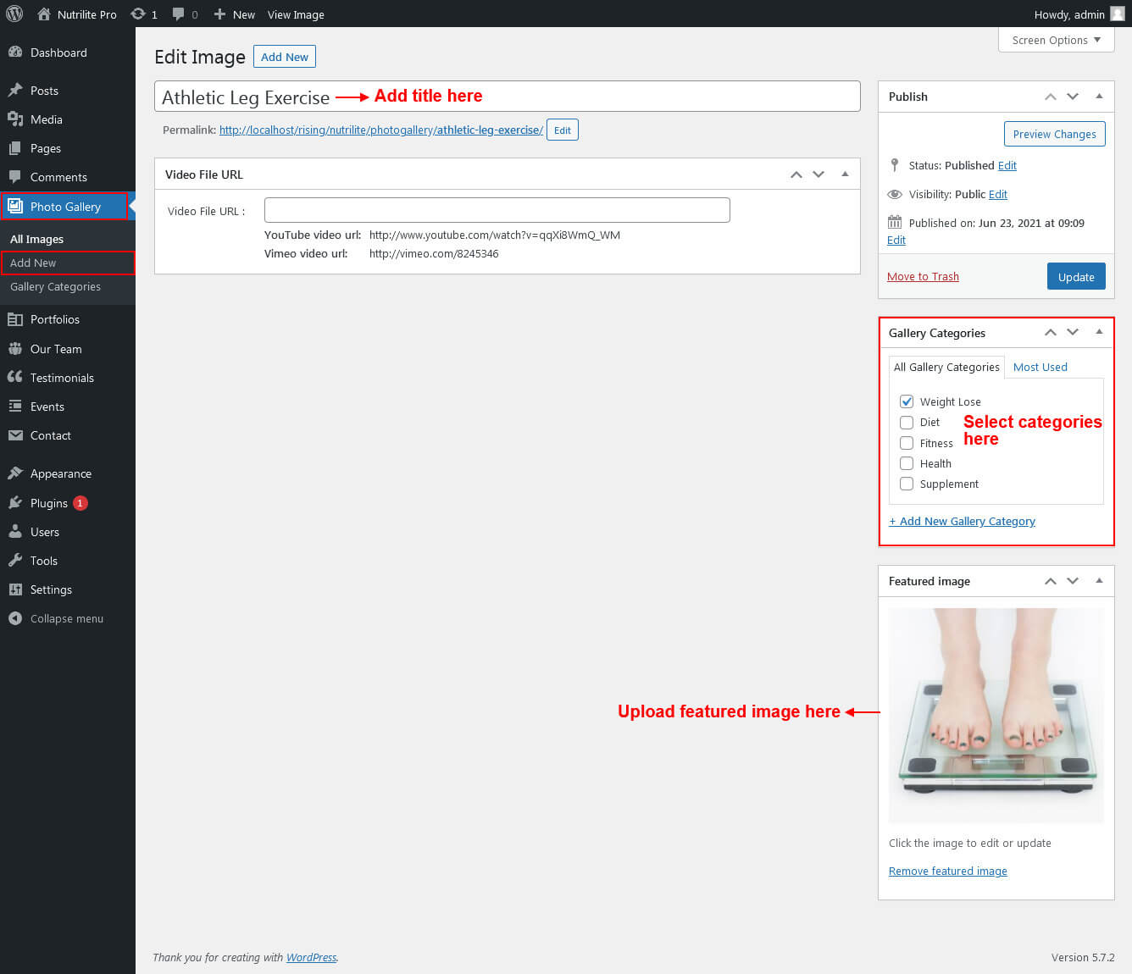Collapse the Publish panel toggle arrow
1132x974 pixels.
pyautogui.click(x=1099, y=97)
